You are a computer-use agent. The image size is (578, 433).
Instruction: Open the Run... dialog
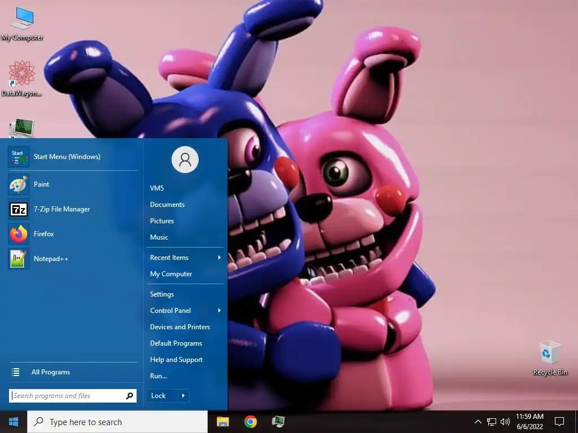coord(185,376)
